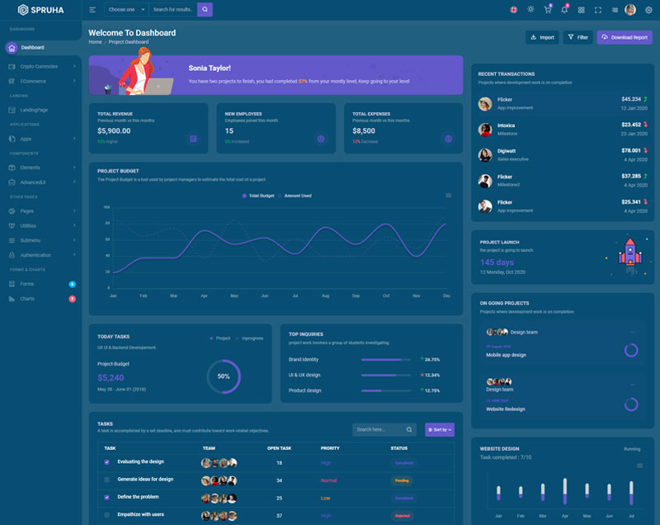
Task: Open the apps grid icon in the header
Action: point(582,10)
